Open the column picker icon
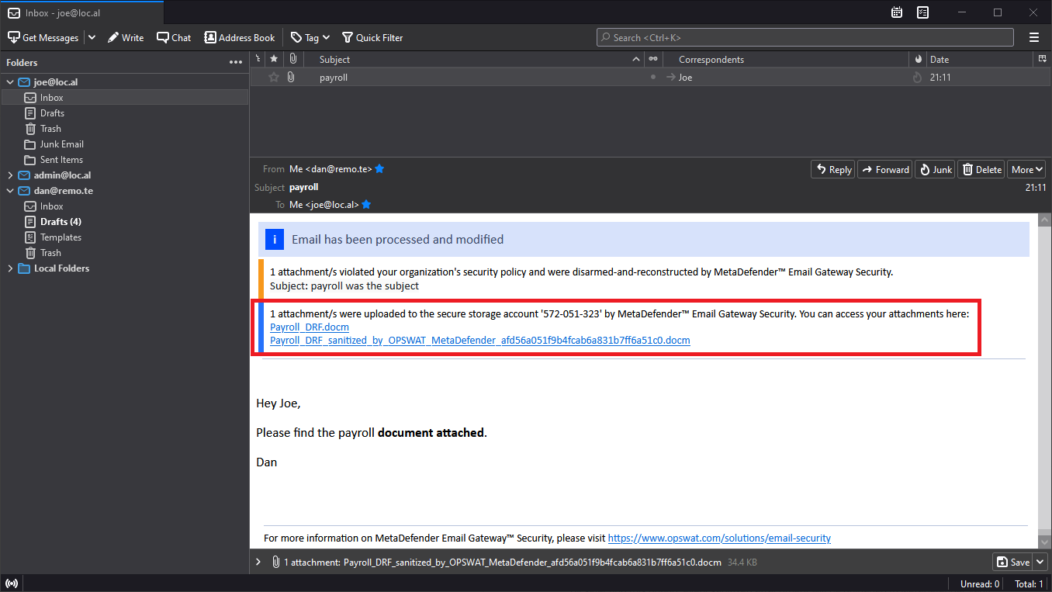This screenshot has width=1052, height=592. pos(1042,59)
